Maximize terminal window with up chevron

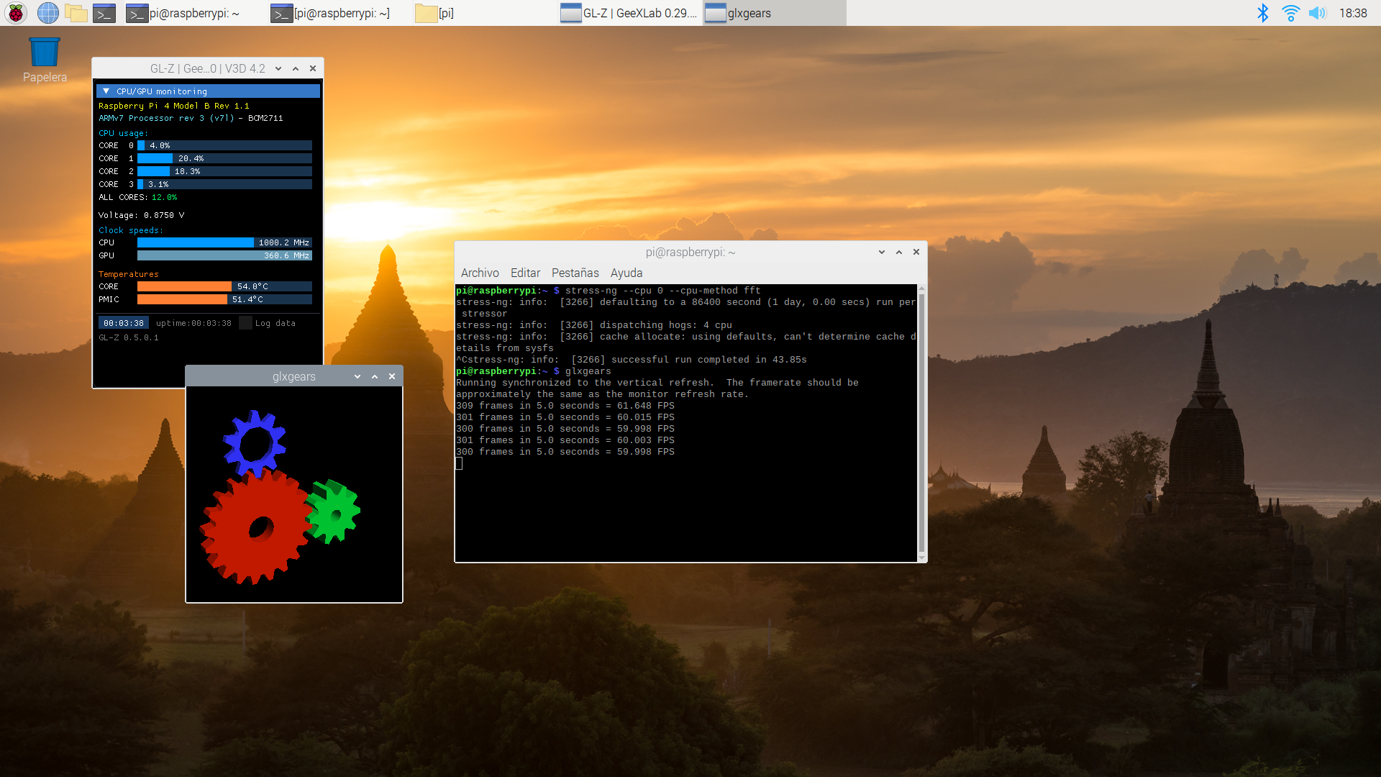[x=899, y=253]
